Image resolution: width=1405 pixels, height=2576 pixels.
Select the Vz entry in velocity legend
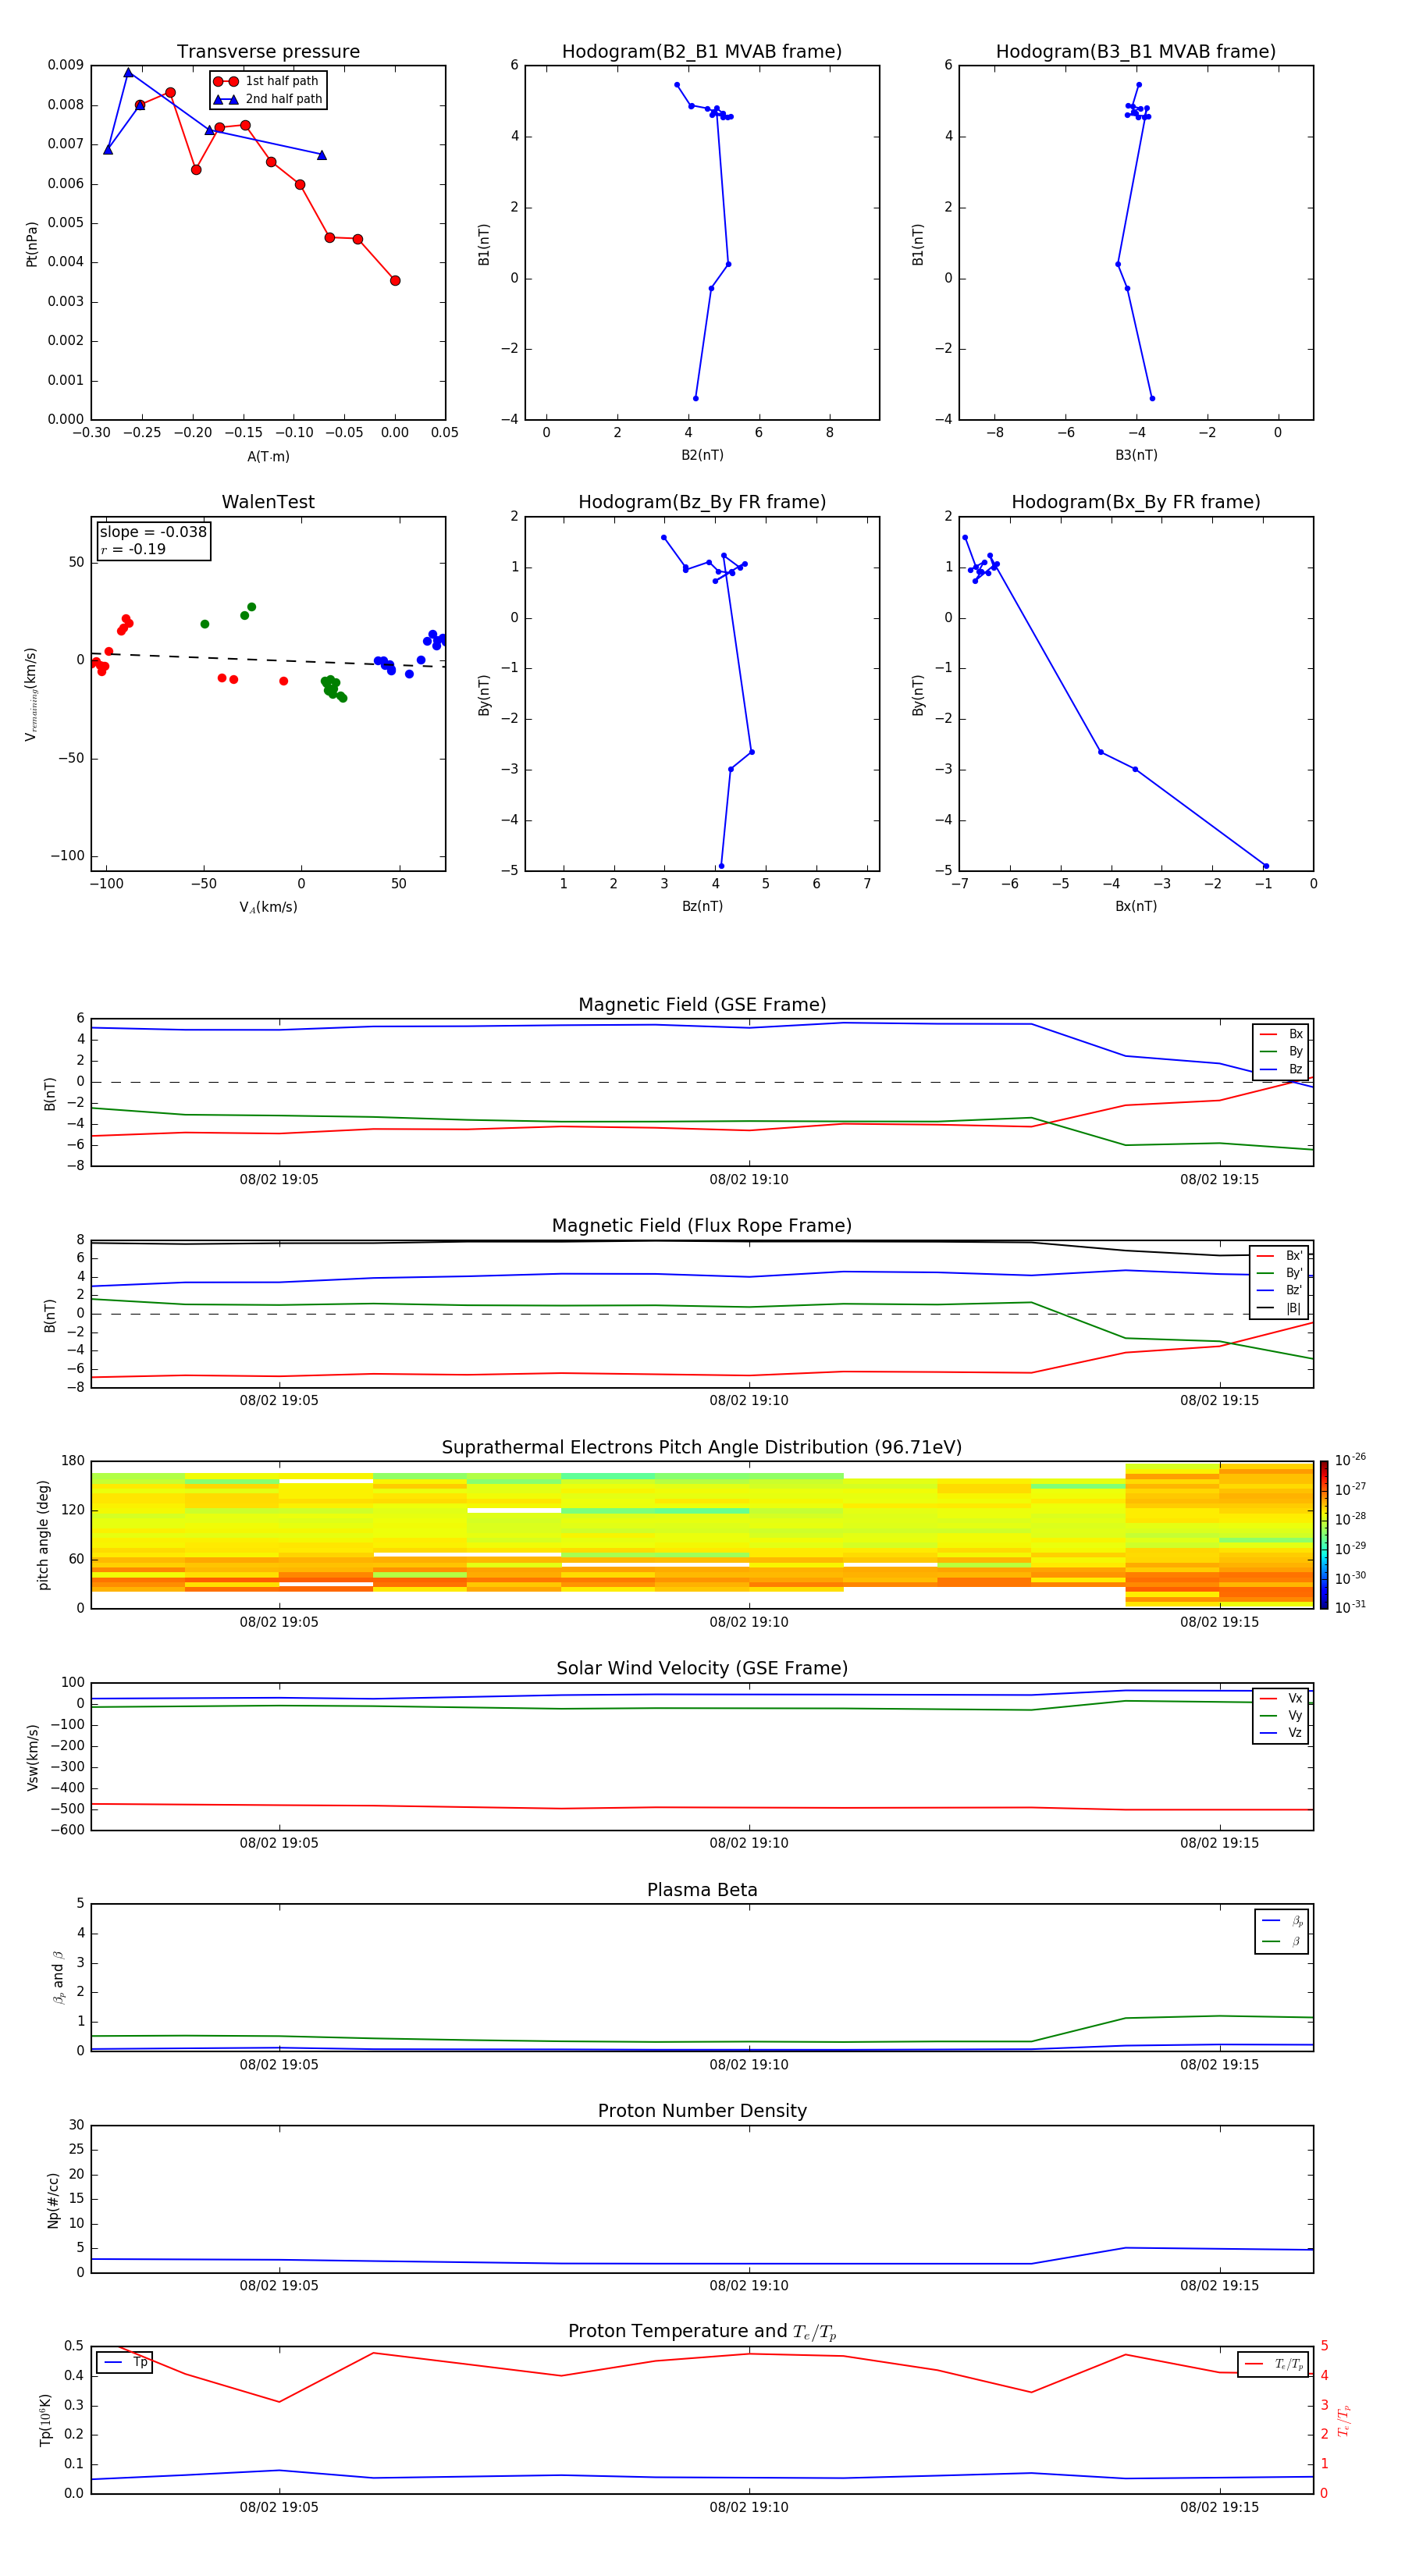1281,1733
